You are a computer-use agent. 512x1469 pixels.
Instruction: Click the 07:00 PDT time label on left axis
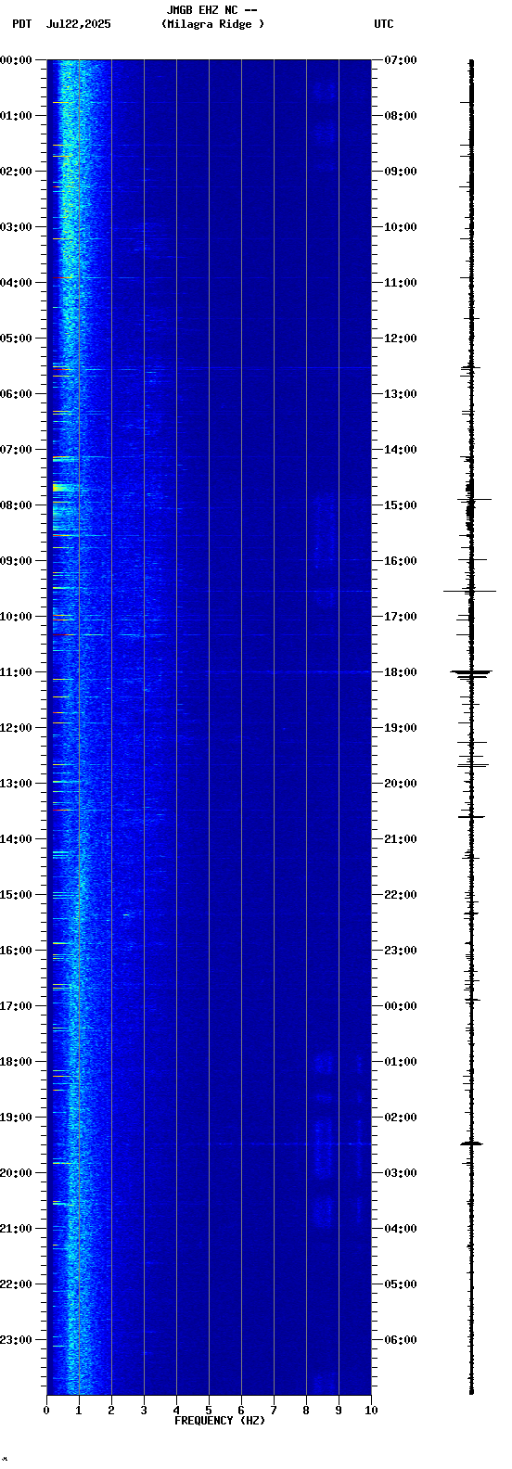pos(16,450)
